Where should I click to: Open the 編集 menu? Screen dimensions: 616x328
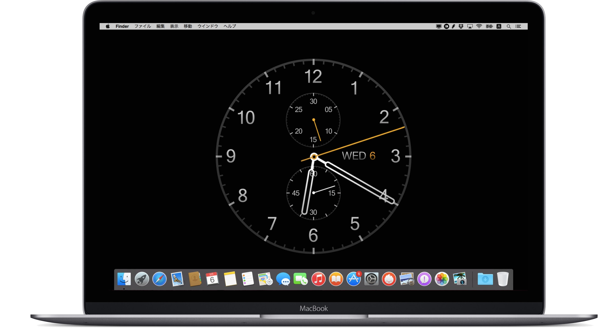[160, 26]
